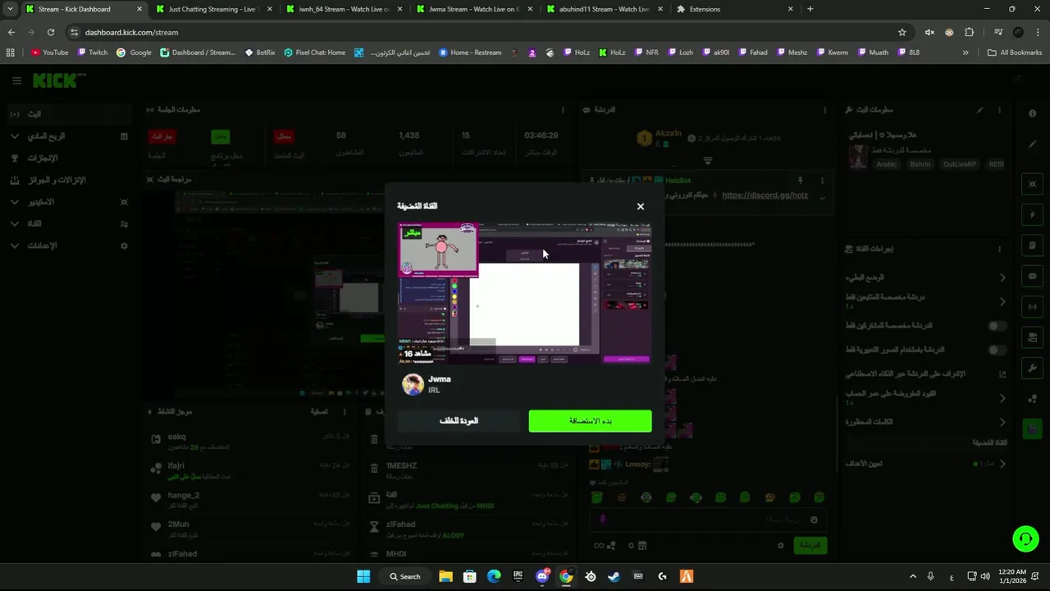Image resolution: width=1050 pixels, height=591 pixels.
Task: Open session info panel three-dot menu
Action: (x=563, y=110)
